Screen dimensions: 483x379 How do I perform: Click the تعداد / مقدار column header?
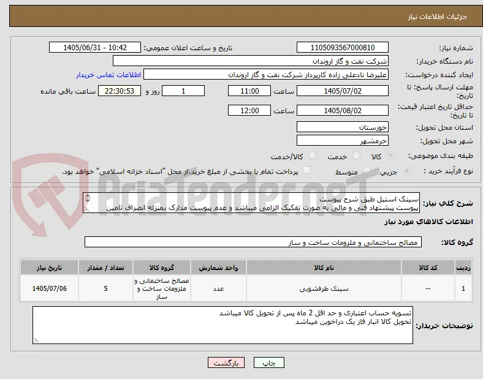pos(105,268)
